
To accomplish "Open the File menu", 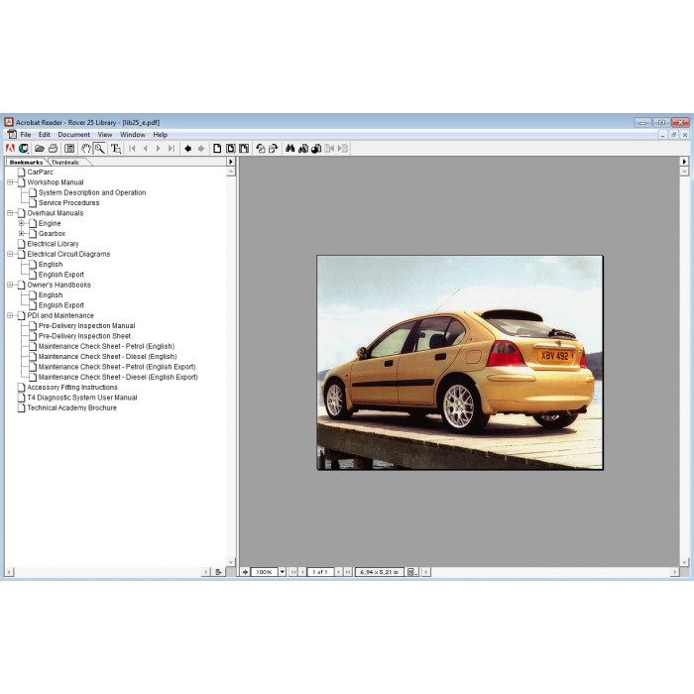I will (26, 135).
